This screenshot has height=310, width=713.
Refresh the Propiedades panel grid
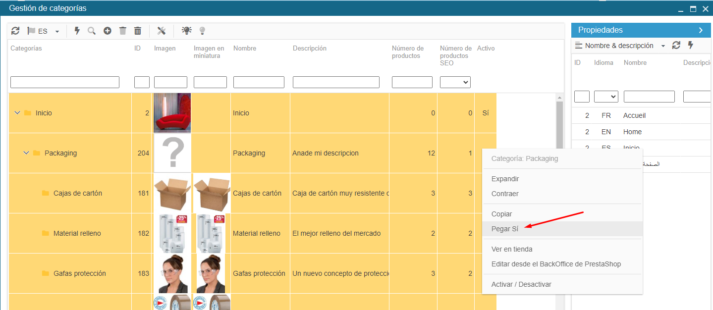[x=676, y=46]
